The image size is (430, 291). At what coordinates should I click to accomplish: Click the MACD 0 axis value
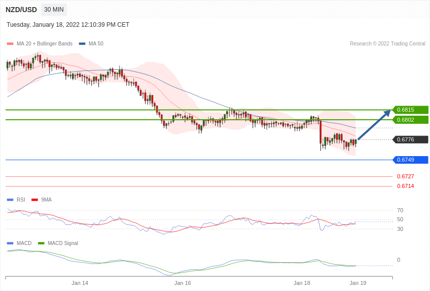[x=399, y=260]
